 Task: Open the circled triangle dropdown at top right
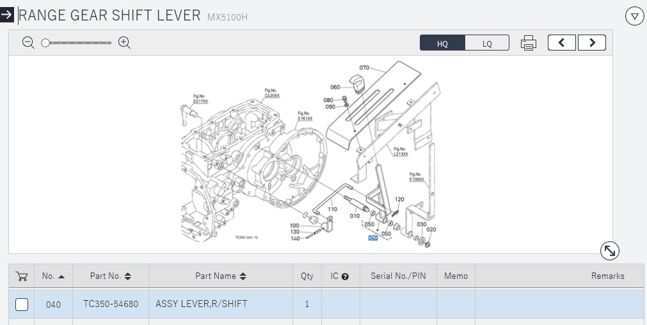pyautogui.click(x=635, y=16)
